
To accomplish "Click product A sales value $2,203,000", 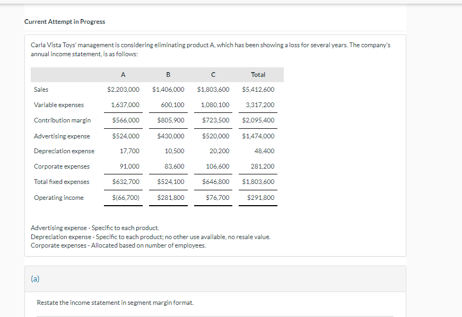I will pos(123,90).
